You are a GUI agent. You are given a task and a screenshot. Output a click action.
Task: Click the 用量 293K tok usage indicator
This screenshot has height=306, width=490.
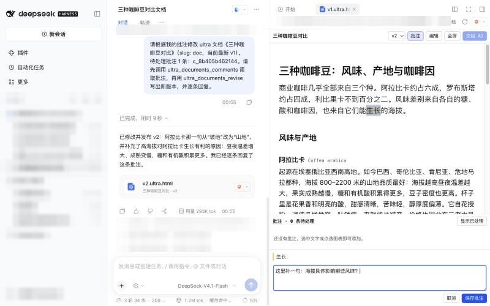pos(197,211)
